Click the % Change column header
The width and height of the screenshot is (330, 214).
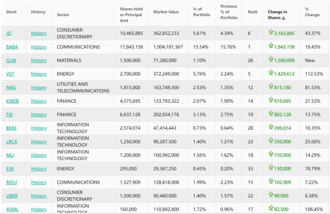[312, 12]
